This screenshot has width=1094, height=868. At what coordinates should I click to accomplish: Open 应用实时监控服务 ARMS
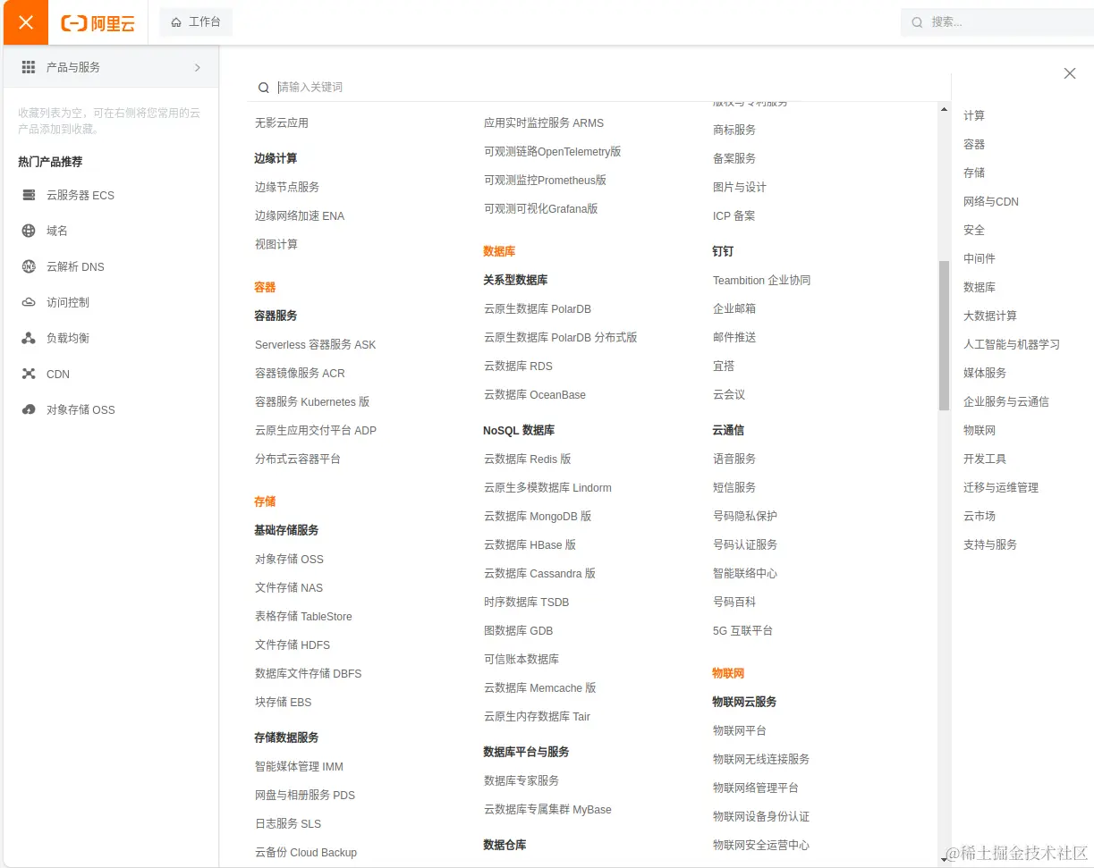pos(544,122)
